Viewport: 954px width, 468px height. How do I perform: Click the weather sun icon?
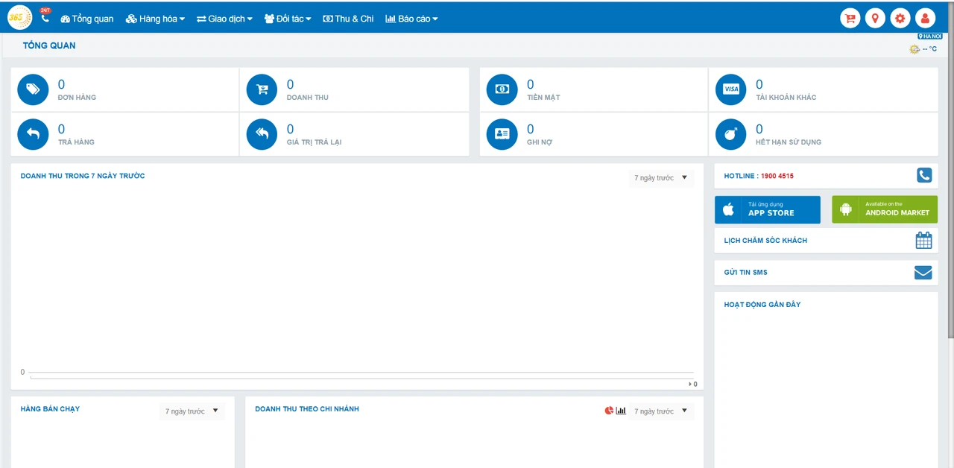(914, 49)
